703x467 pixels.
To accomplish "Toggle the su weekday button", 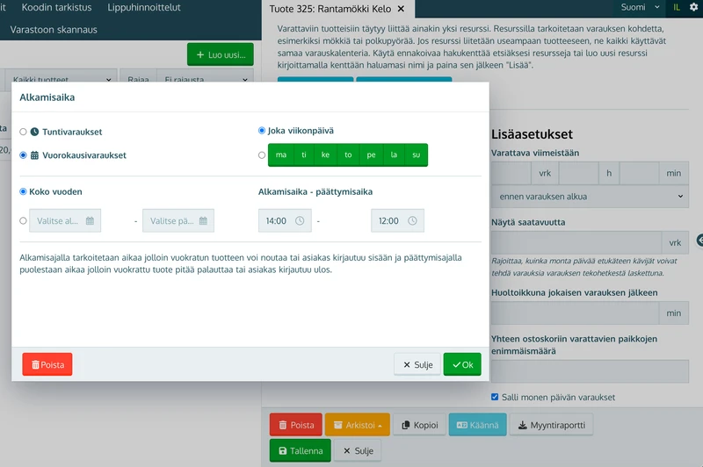I will click(x=417, y=154).
